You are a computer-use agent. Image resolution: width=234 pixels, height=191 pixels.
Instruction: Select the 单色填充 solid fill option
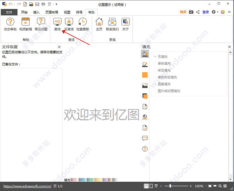[x=162, y=63]
